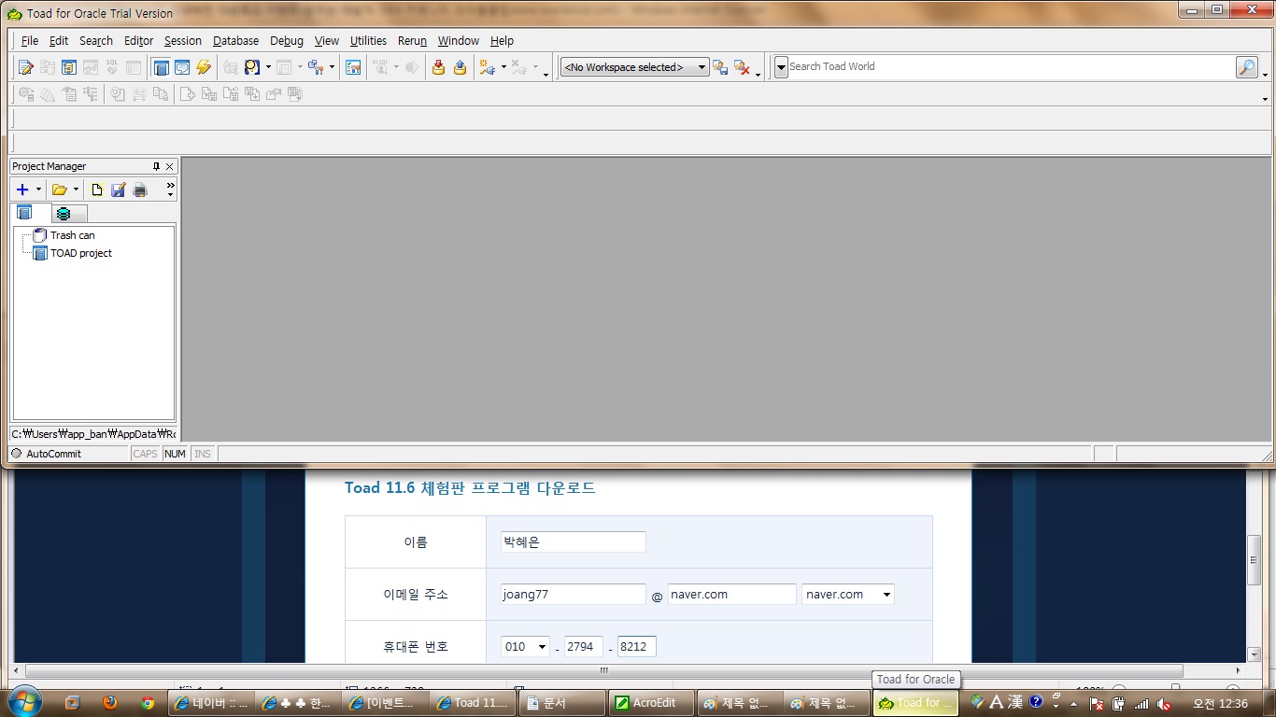Click the lightning bolt icon in the toolbar
1276x717 pixels.
coord(204,67)
